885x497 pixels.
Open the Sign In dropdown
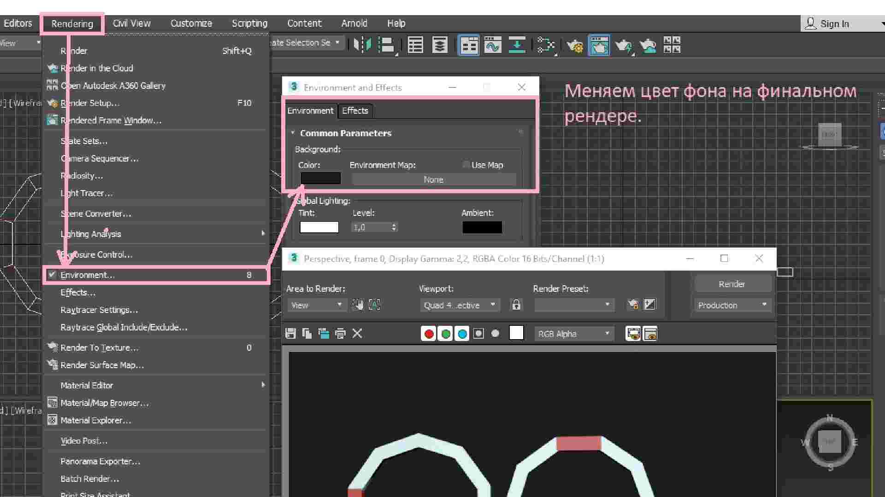tap(844, 24)
